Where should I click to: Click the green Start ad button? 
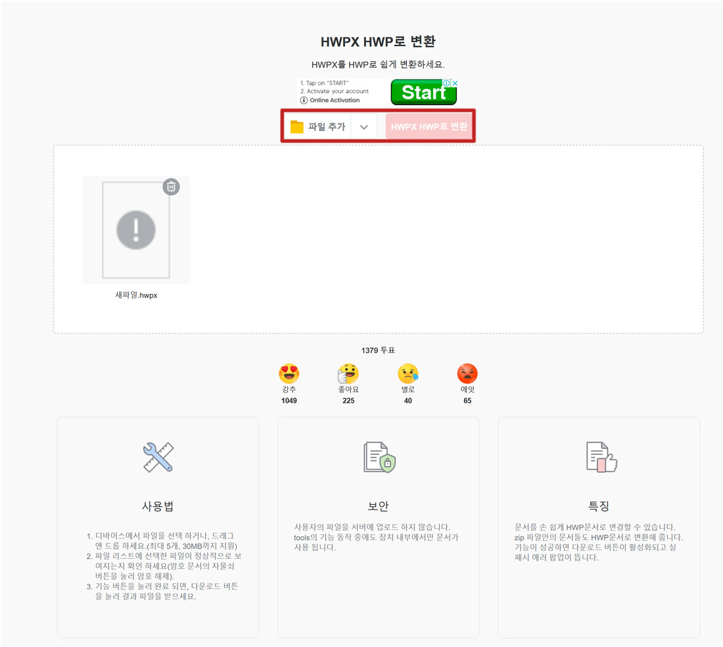pyautogui.click(x=424, y=92)
